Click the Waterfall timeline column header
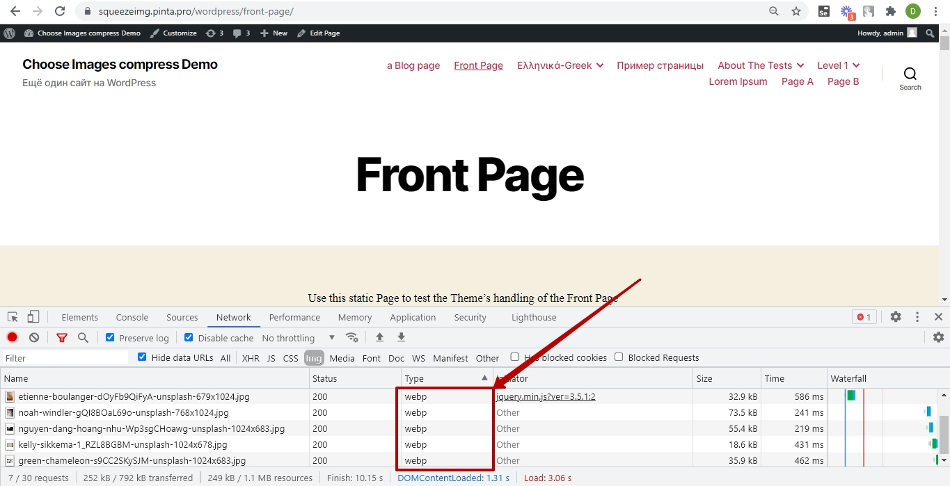Viewport: 950px width, 486px height. point(848,378)
